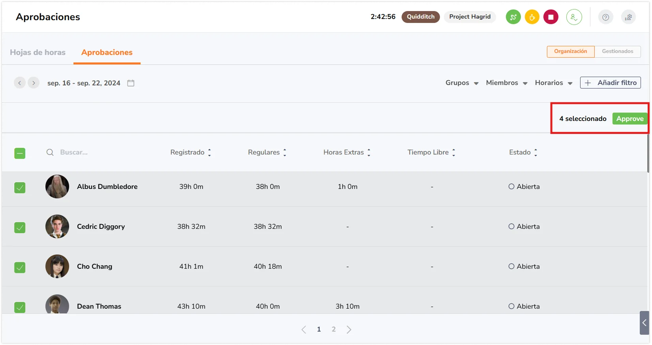Open Albus Dumbledore's avatar

(57, 187)
